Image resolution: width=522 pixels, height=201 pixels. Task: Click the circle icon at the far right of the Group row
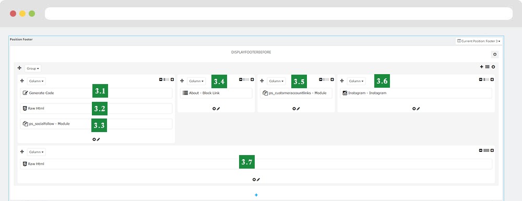[x=493, y=66]
